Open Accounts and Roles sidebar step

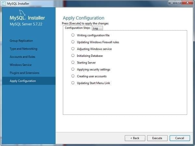coord(22,57)
